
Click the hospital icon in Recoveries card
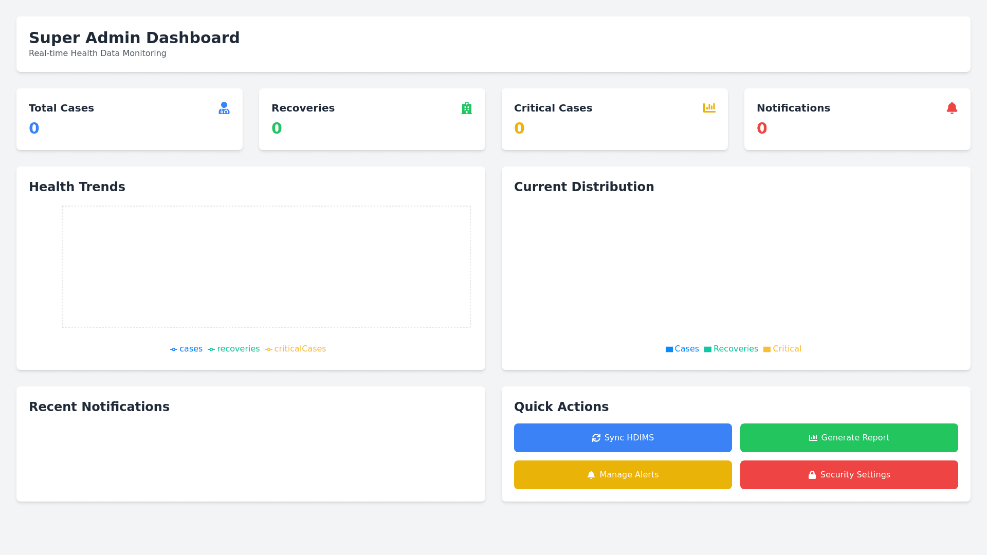[467, 108]
